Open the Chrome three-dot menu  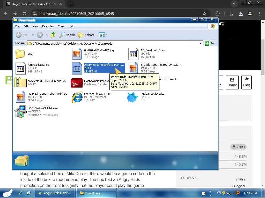tap(259, 14)
